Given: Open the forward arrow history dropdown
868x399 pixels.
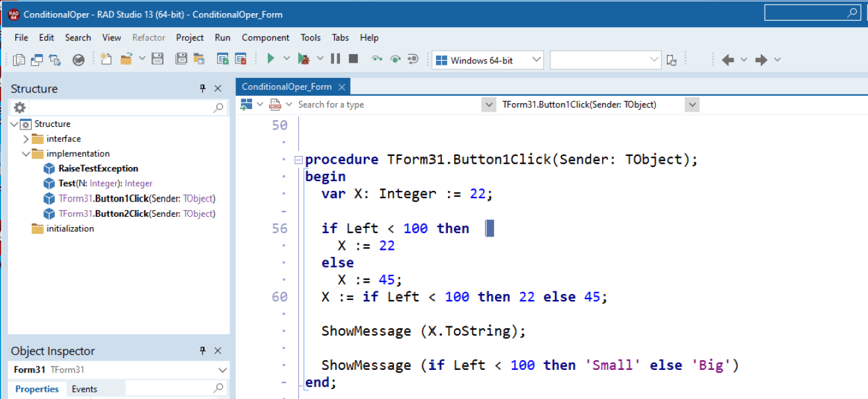Looking at the screenshot, I should (x=777, y=60).
